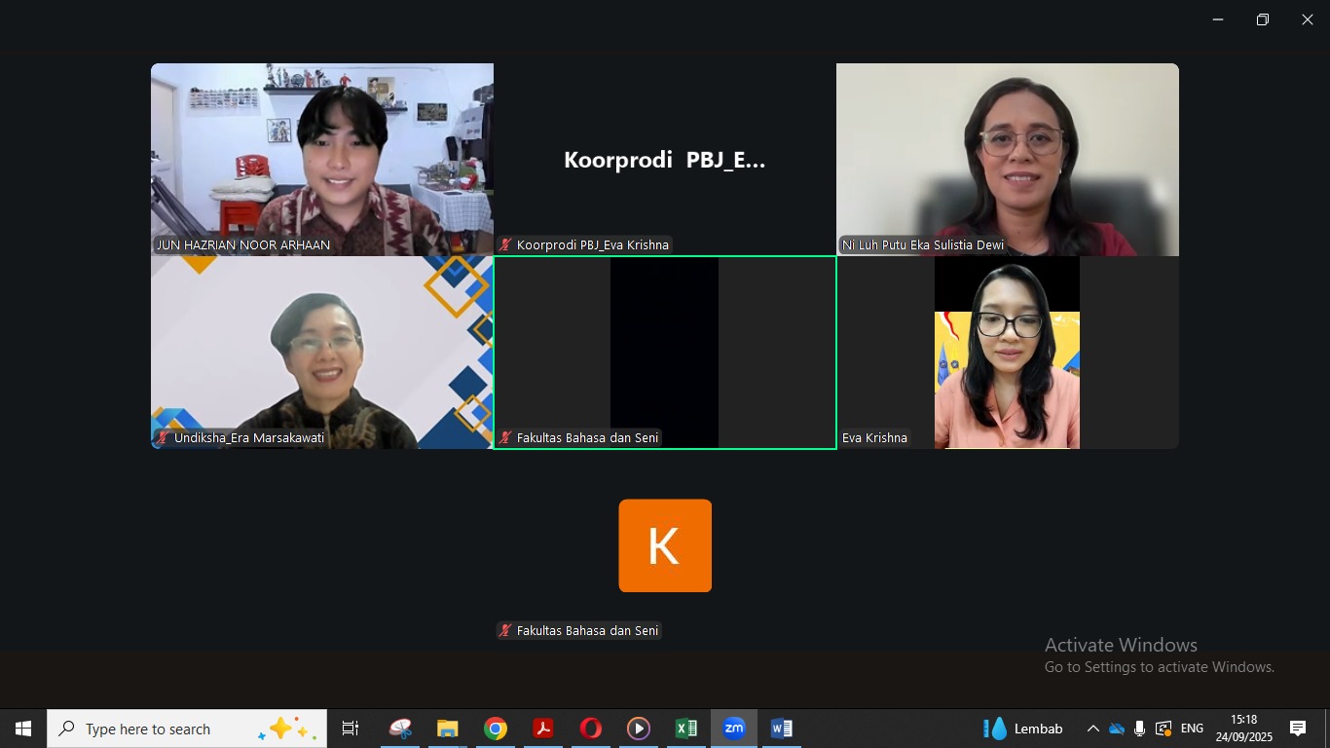Open File Explorer from taskbar

448,729
